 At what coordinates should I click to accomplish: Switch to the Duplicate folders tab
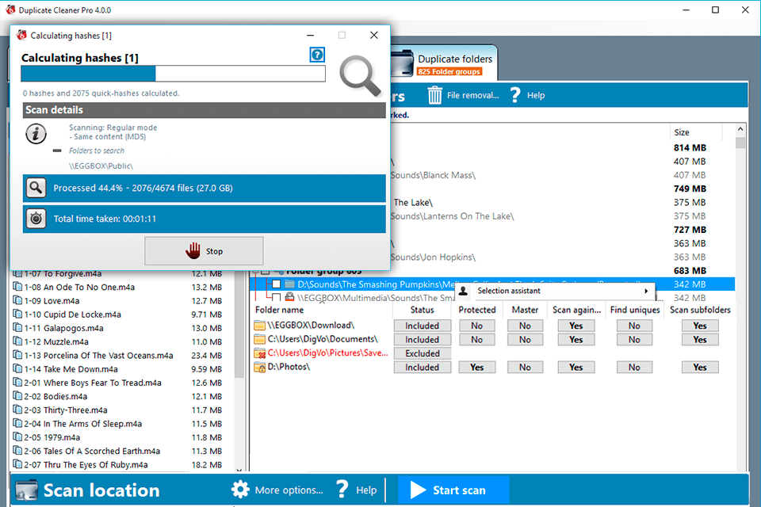[456, 61]
